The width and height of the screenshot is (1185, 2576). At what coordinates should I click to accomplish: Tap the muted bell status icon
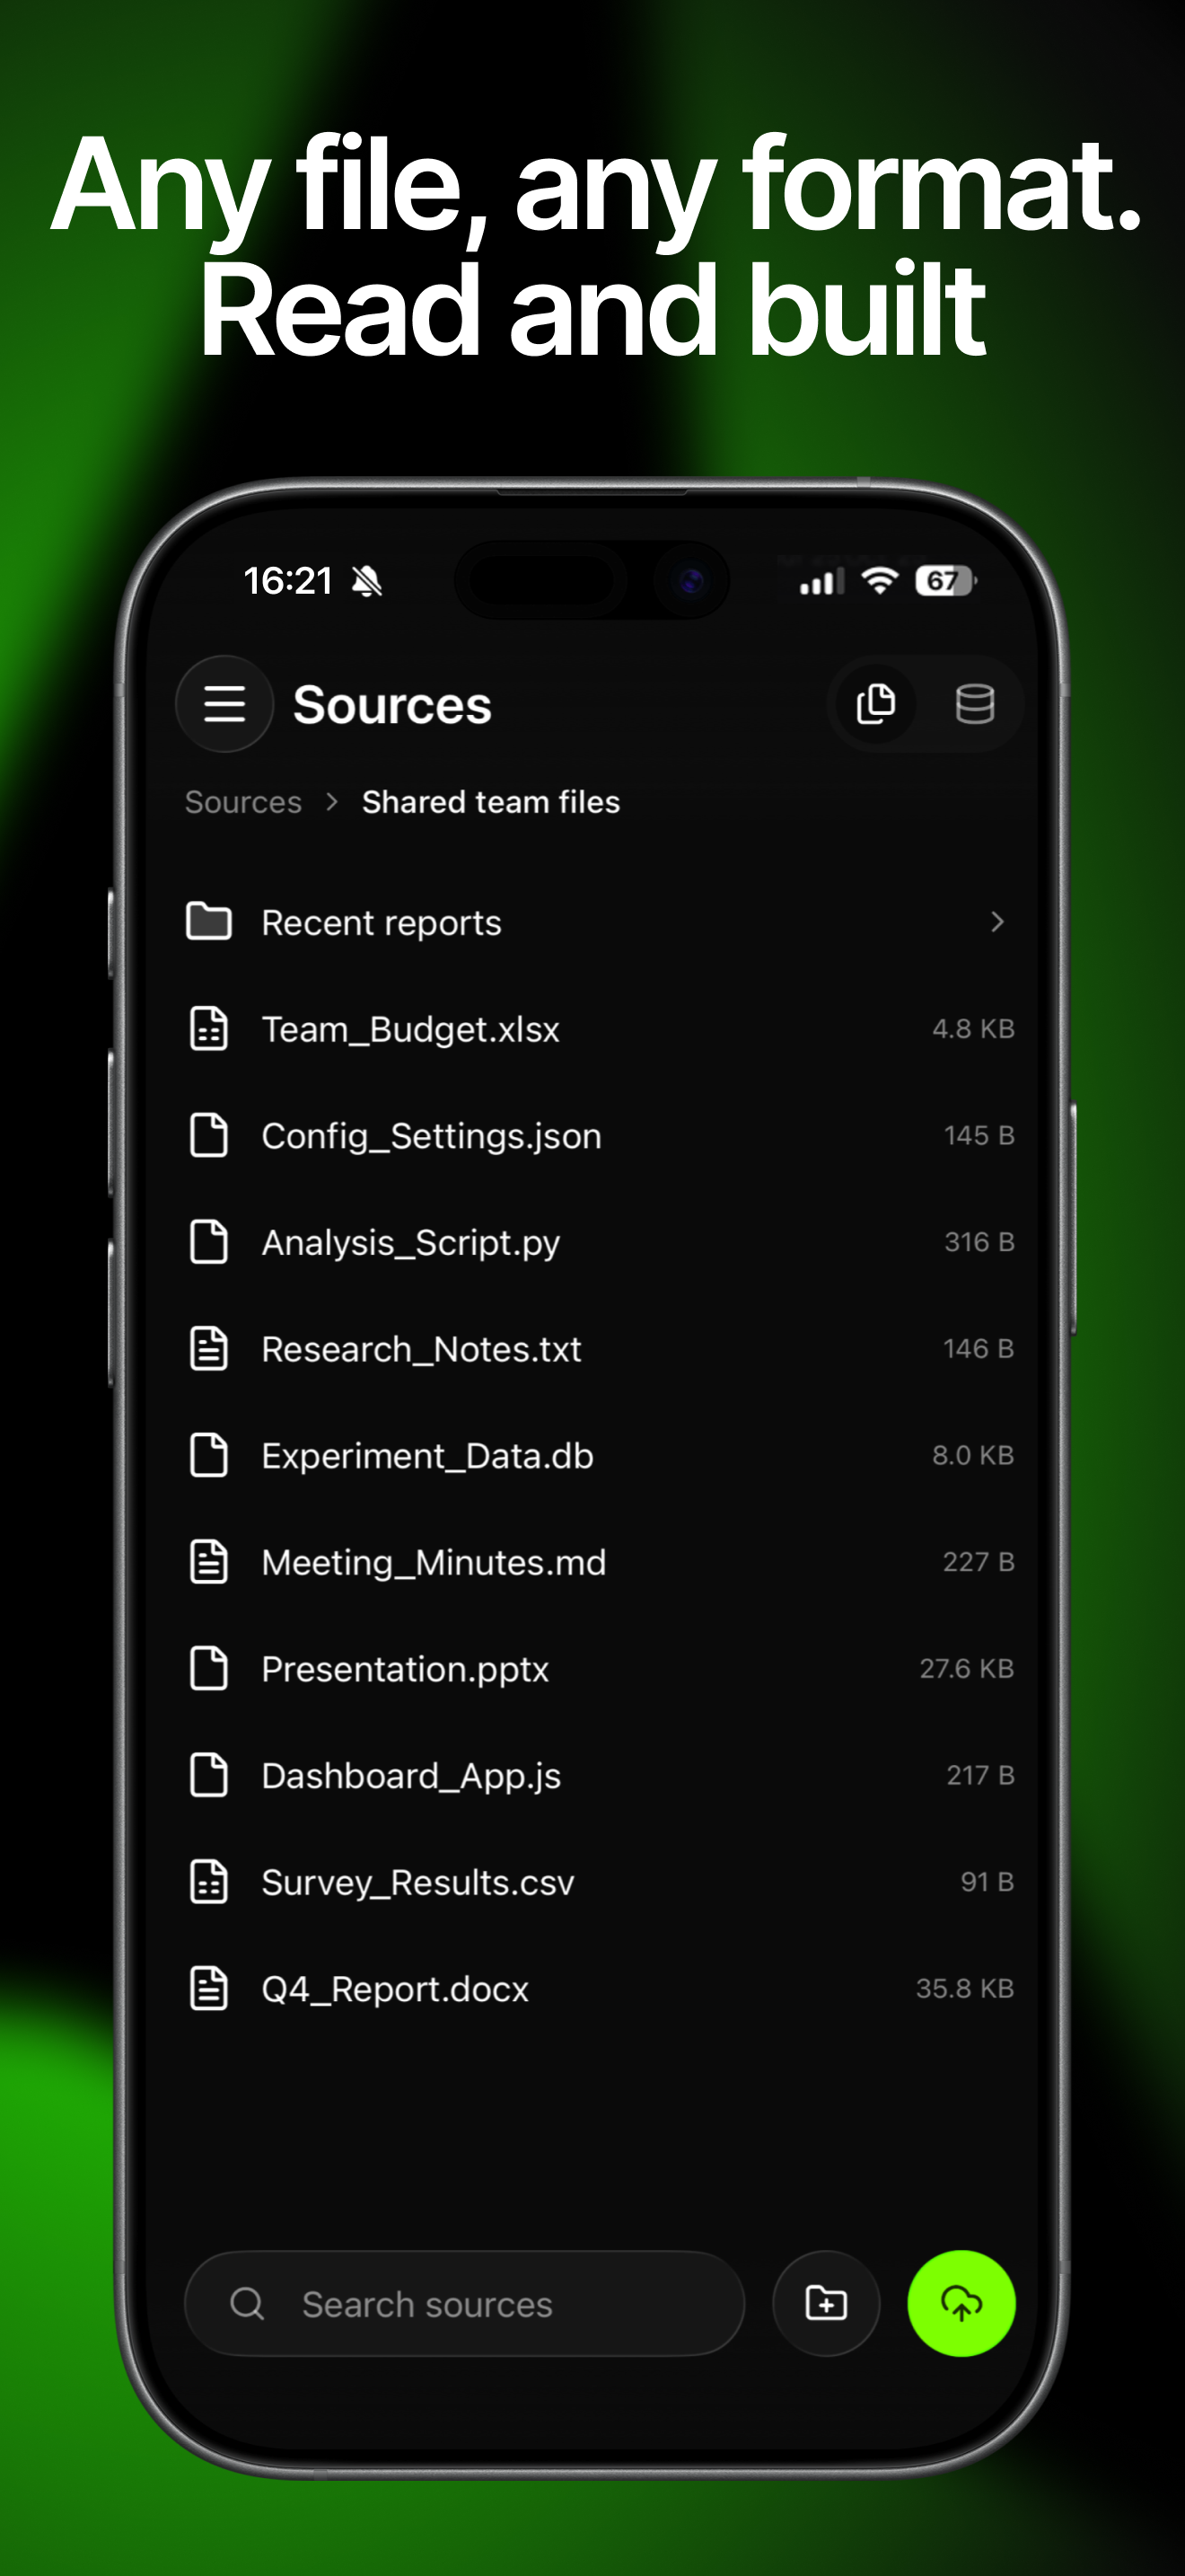[x=368, y=581]
